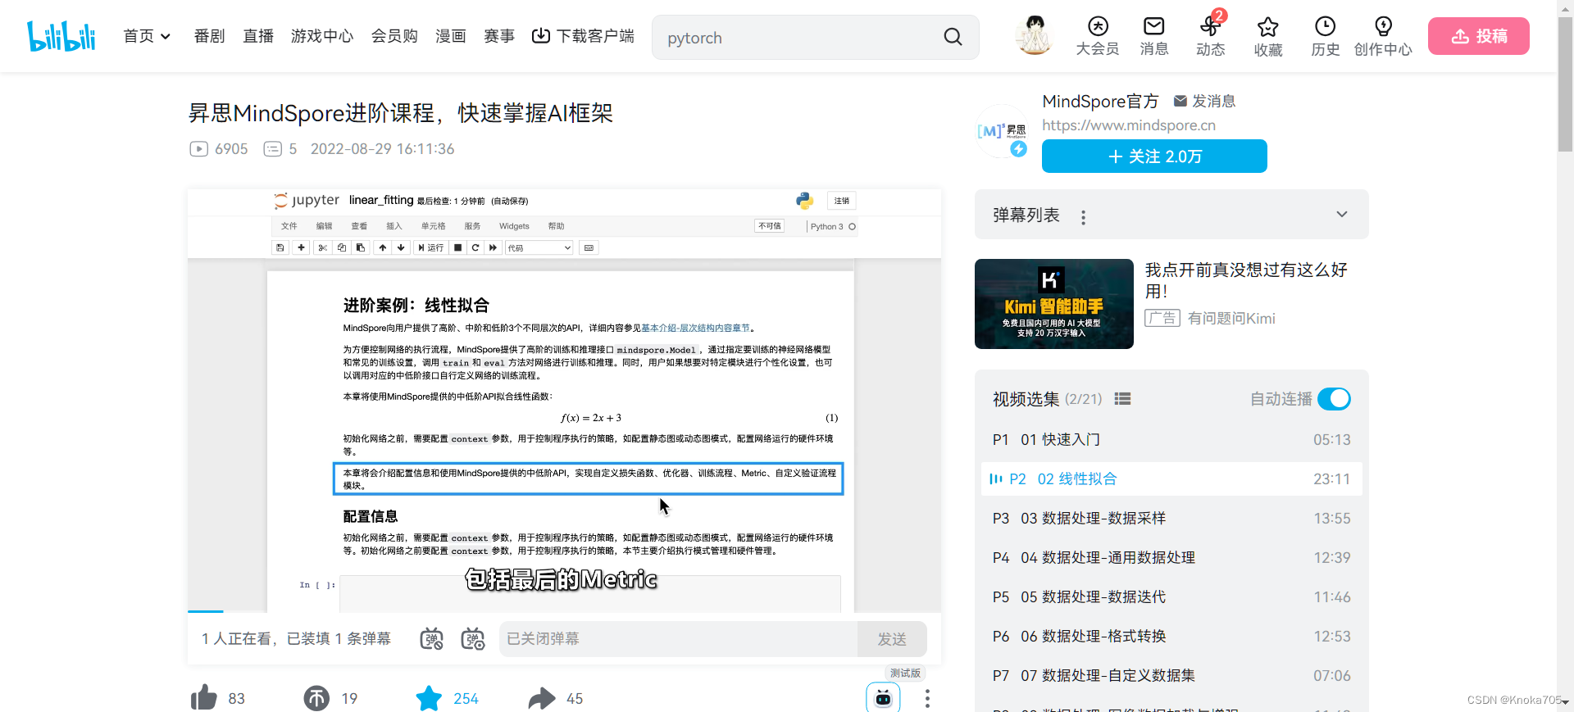Screen dimensions: 1574x712
Task: Open 动态 feed icon
Action: pos(1211,37)
